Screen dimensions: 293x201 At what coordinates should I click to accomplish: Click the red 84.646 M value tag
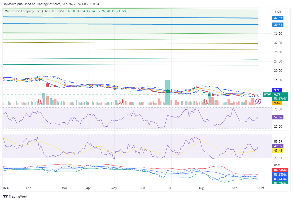pyautogui.click(x=280, y=170)
